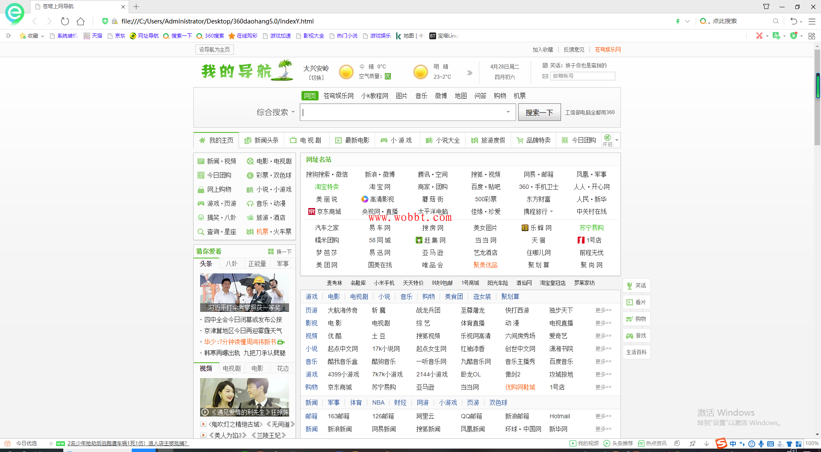Screen dimensions: 821x452
Task: Click the Sogou input icon in system tray
Action: point(721,443)
